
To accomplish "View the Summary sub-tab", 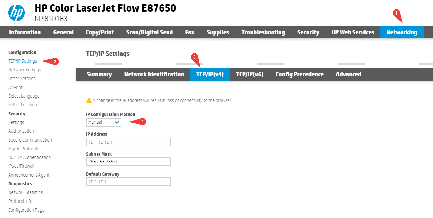I will coord(99,74).
